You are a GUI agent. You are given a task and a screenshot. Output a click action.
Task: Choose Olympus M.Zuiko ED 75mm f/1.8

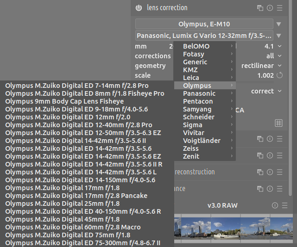87,235
